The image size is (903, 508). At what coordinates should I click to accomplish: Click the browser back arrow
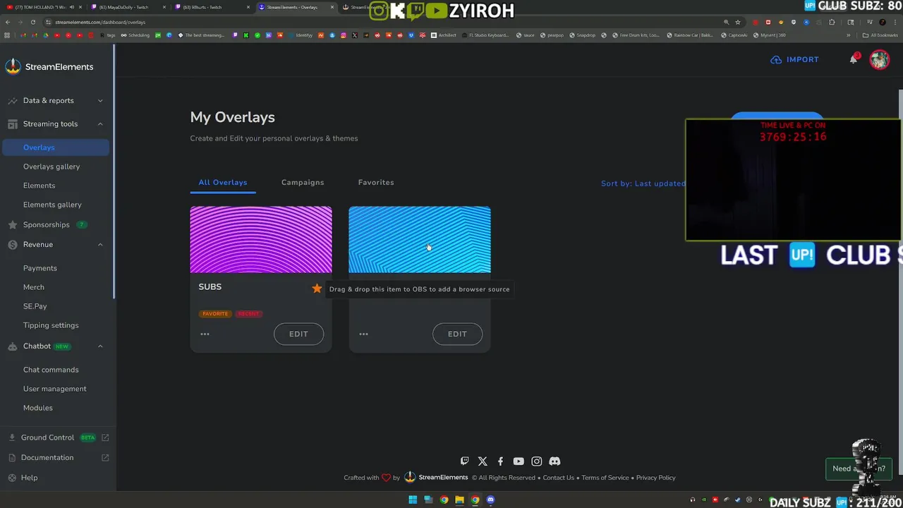point(8,22)
